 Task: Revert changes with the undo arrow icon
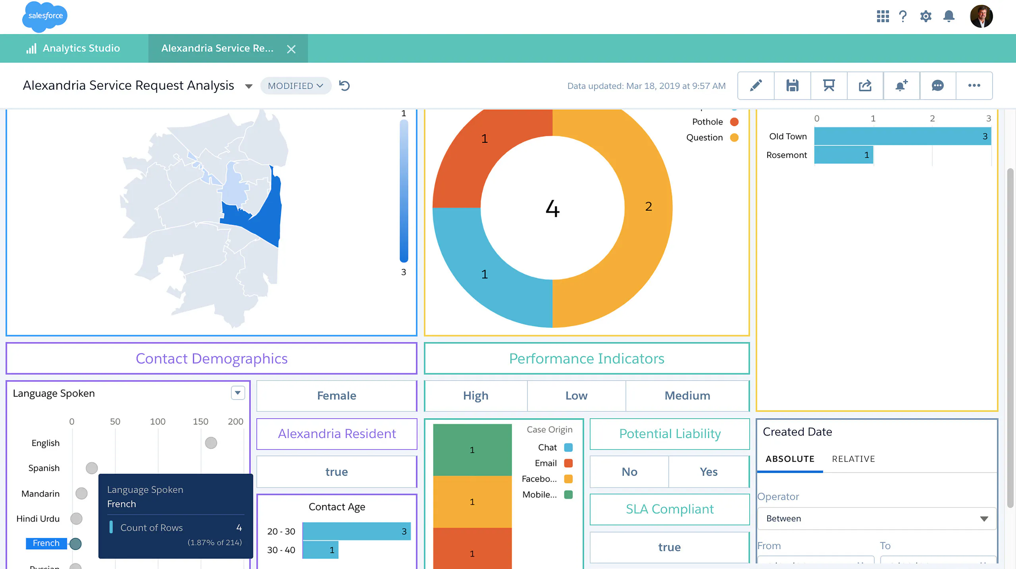click(344, 86)
